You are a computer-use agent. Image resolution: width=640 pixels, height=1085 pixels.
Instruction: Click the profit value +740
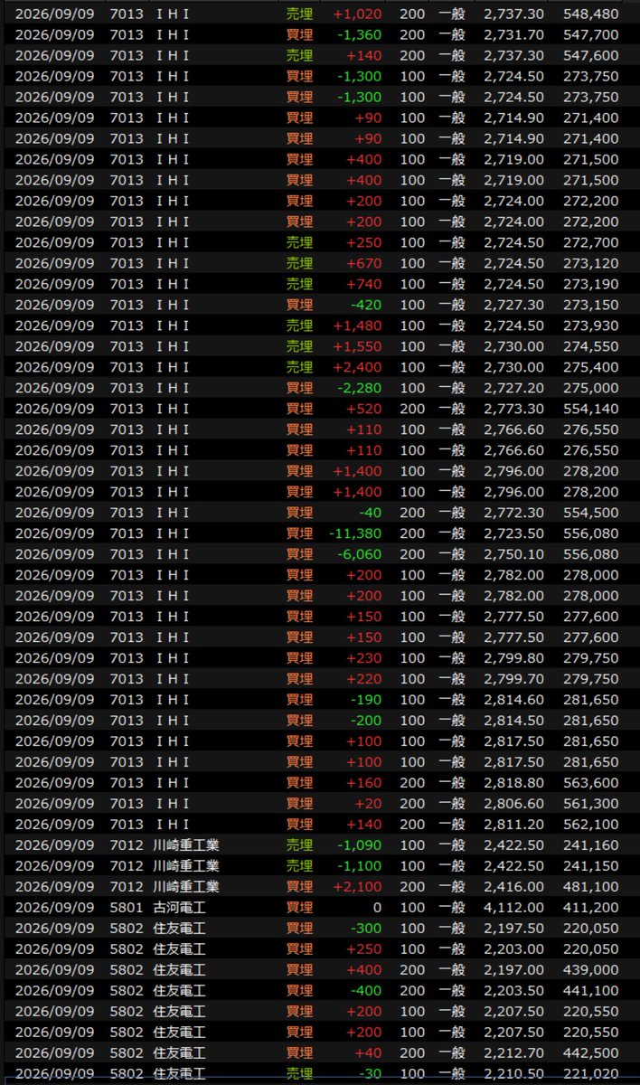tap(364, 284)
